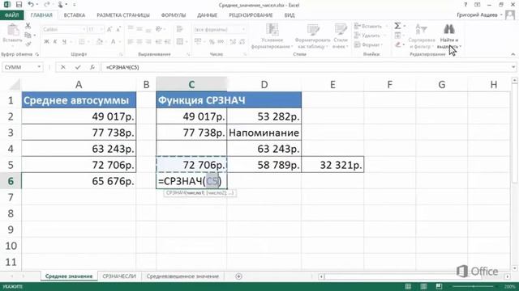Viewport: 519px width, 291px height.
Task: Toggle Italic (К) formatting
Action: [x=55, y=41]
